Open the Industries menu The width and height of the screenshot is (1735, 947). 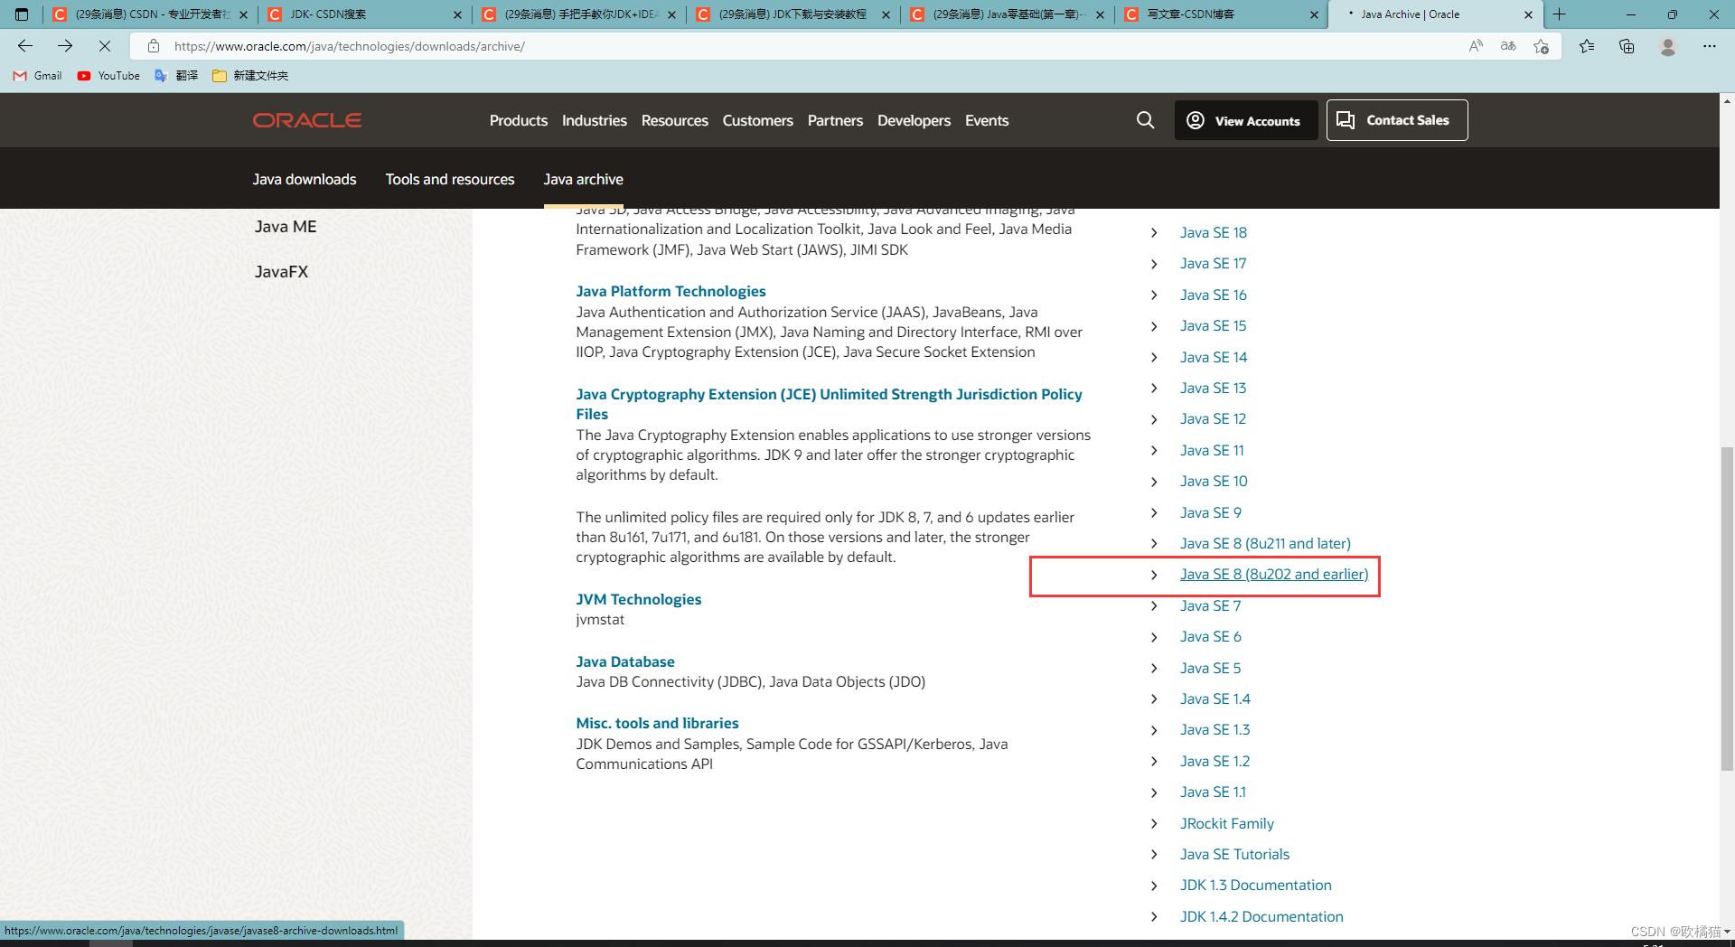[595, 120]
